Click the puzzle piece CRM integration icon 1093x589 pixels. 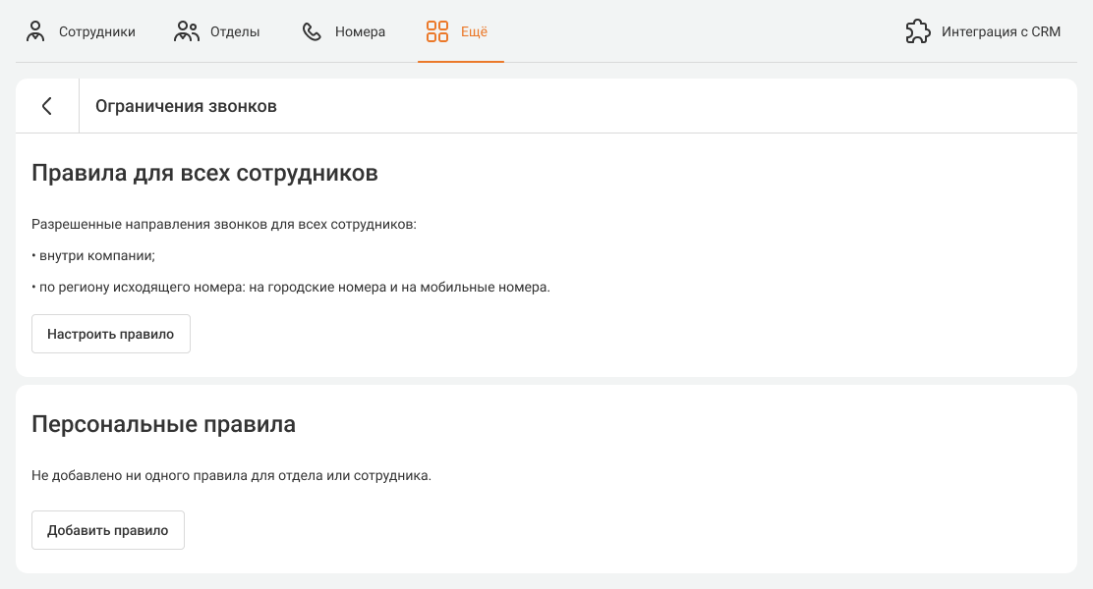tap(917, 31)
